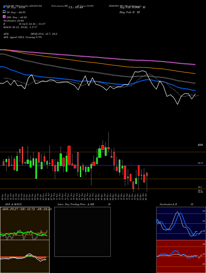Click the ADX: 29.27 +DY -DY readout
Viewport: 206px width, 273px height.
tap(26, 209)
